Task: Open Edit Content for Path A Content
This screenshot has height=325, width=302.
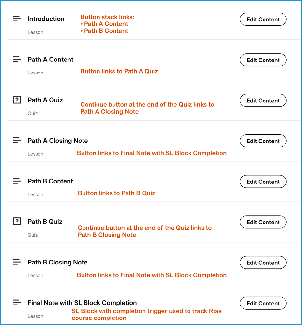Action: 263,60
